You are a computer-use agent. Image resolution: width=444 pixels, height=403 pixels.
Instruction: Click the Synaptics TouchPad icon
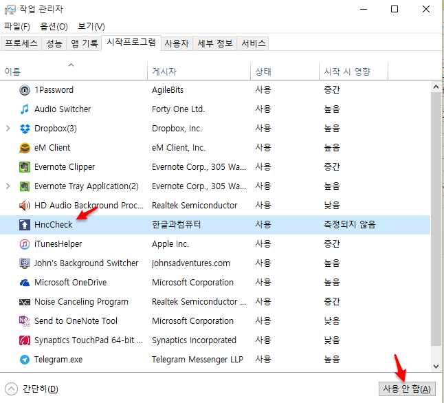[x=25, y=340]
